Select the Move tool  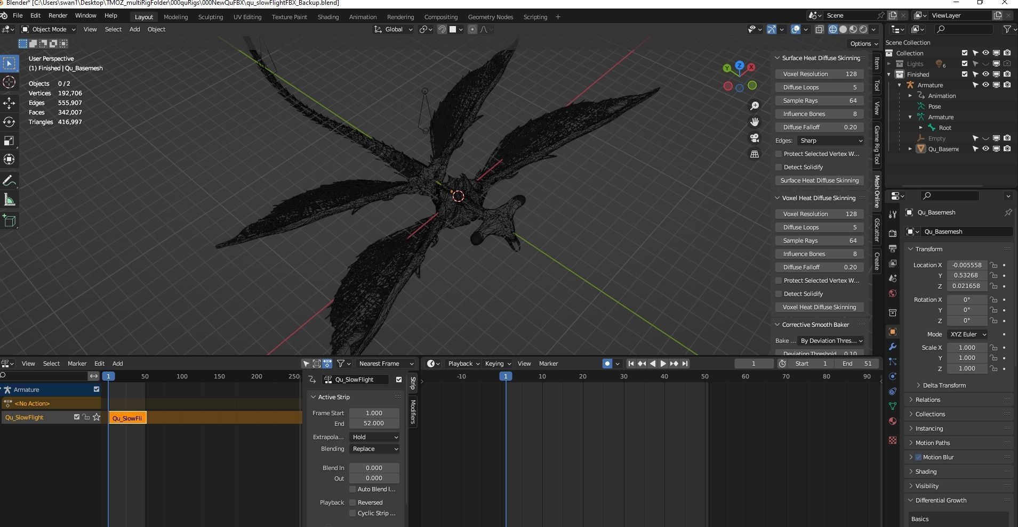9,103
